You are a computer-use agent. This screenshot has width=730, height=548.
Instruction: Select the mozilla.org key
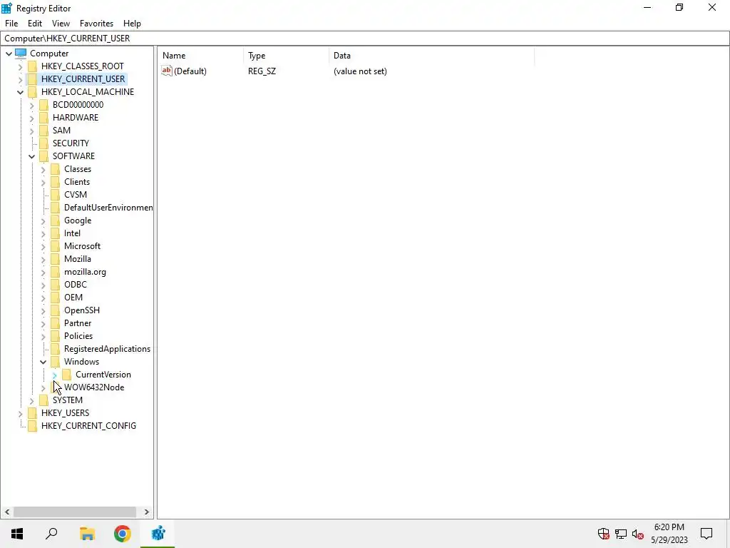coord(86,272)
